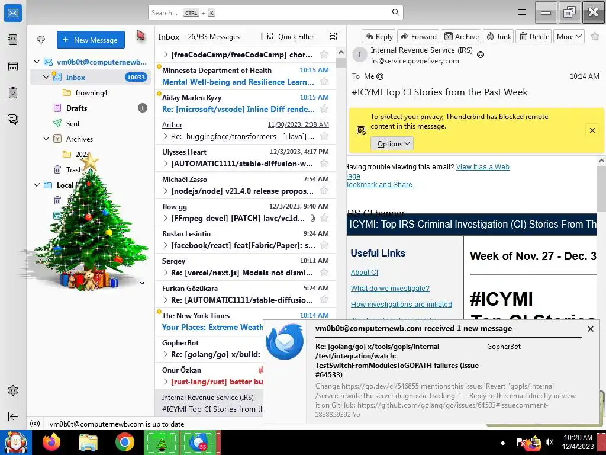
Task: Collapse the vm0b0t account tree
Action: point(37,62)
